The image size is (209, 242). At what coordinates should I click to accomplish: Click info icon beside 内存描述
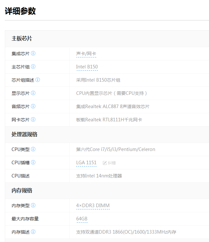pos(33,232)
